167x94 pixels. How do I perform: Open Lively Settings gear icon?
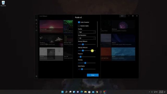click(x=37, y=76)
